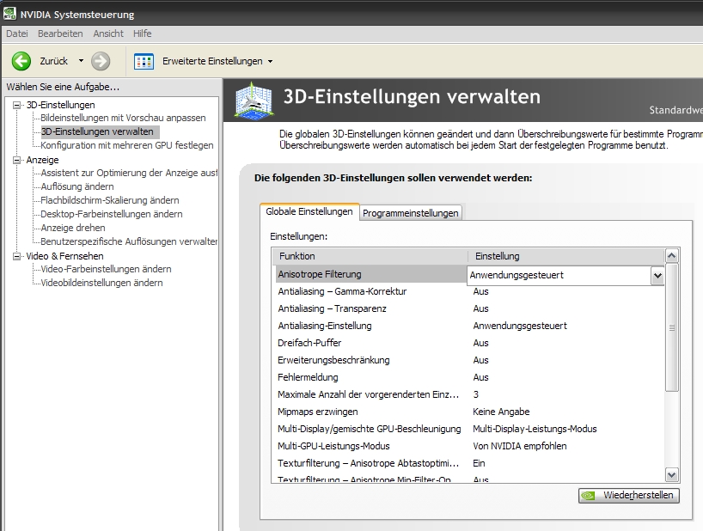
Task: Select the Anisotrope Filterung row
Action: [370, 274]
